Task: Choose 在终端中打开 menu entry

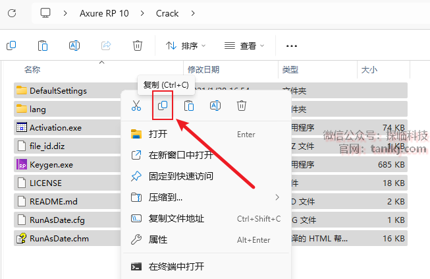Action: pyautogui.click(x=205, y=266)
